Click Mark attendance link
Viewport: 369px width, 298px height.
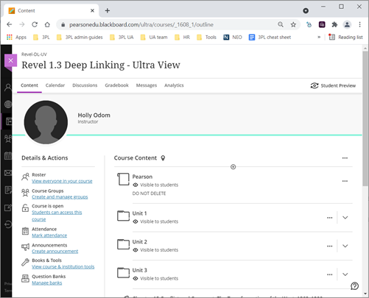(49, 235)
